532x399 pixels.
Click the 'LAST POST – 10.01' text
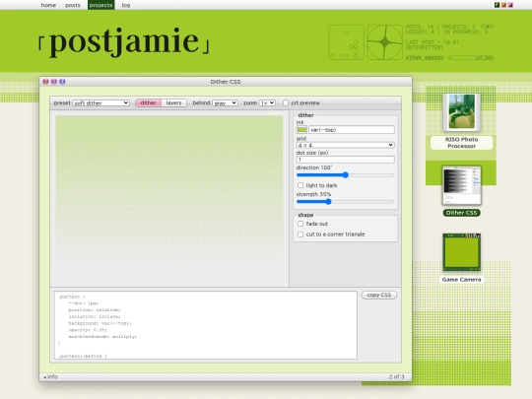coord(432,42)
